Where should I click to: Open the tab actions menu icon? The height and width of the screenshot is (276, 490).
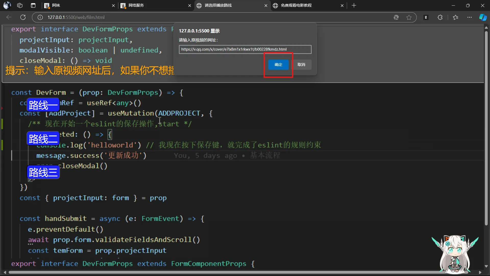(33, 5)
